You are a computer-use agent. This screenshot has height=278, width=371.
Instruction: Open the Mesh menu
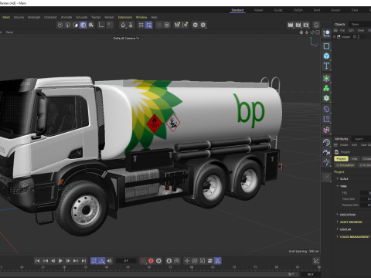(6, 17)
